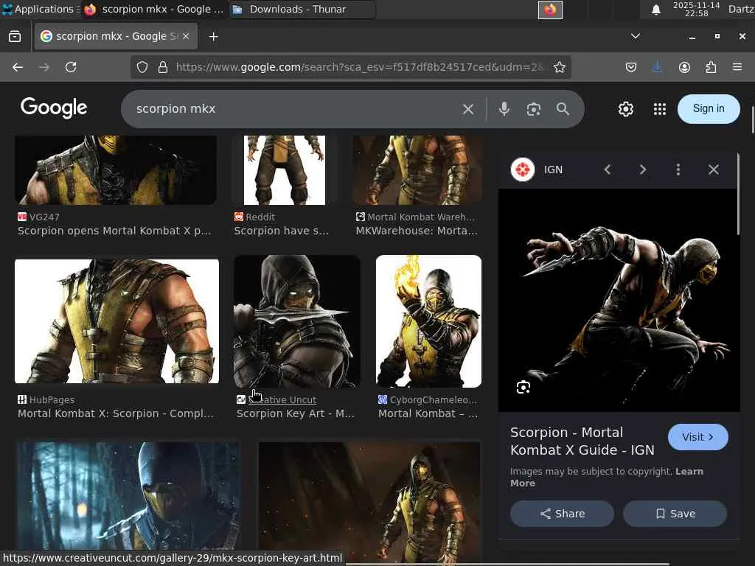Open the Firefox downloads panel
Screen dimensions: 755x566
tap(657, 67)
